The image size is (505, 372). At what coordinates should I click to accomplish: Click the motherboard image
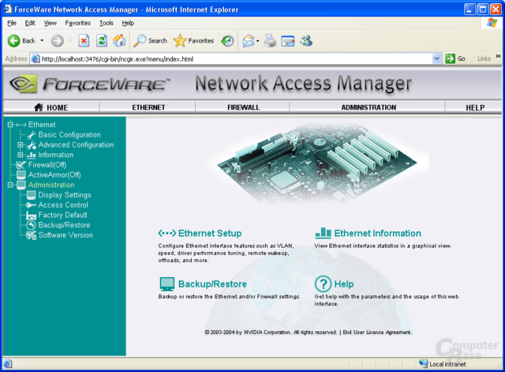[317, 163]
